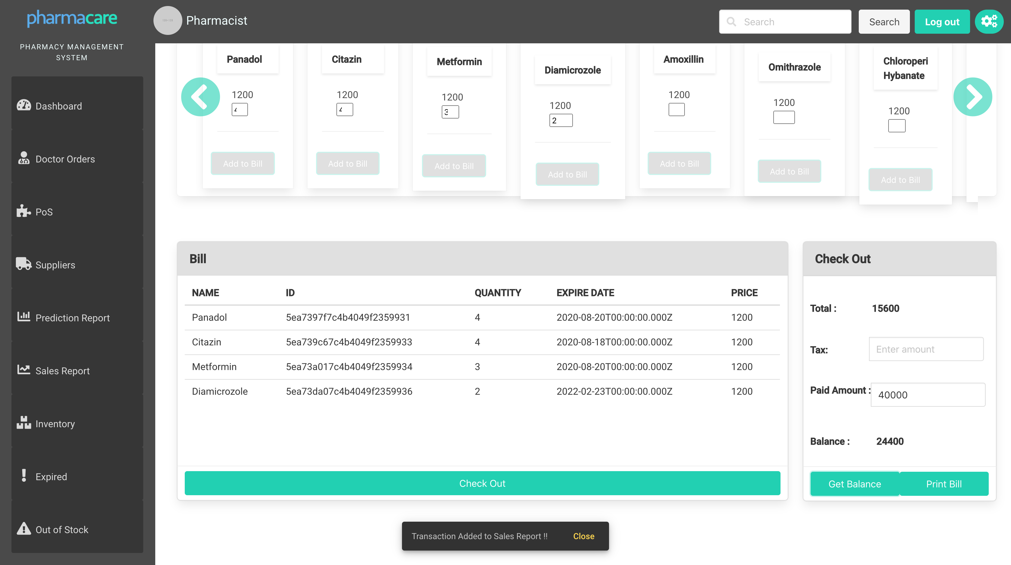Open the Expired sidebar item
This screenshot has height=565, width=1011.
51,477
